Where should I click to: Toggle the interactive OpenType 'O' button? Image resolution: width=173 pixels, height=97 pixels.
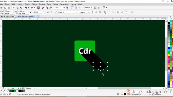click(127, 12)
